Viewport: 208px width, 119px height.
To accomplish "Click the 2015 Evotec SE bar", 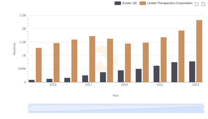I will (49, 81).
